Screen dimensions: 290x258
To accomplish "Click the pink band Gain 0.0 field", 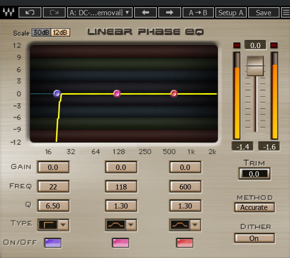I will click(x=121, y=167).
